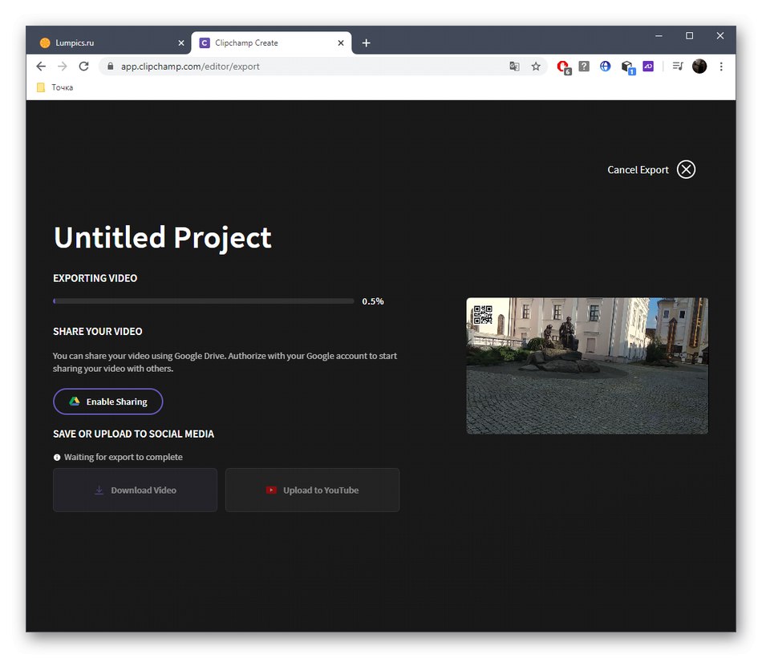Click the Cancel Export text label
The image size is (762, 658).
click(x=638, y=170)
